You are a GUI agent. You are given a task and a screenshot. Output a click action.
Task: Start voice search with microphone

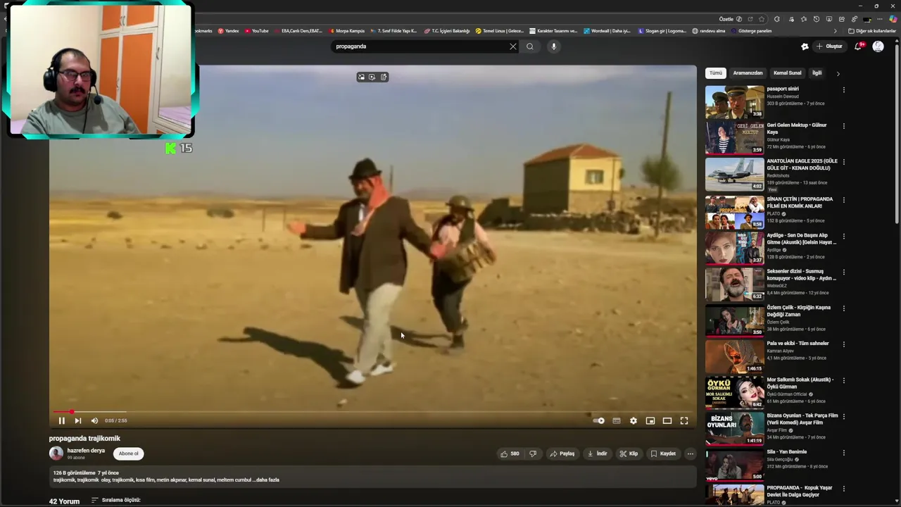554,46
